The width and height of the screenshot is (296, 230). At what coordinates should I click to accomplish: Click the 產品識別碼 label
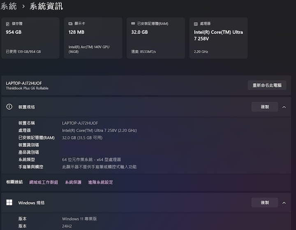pos(29,152)
